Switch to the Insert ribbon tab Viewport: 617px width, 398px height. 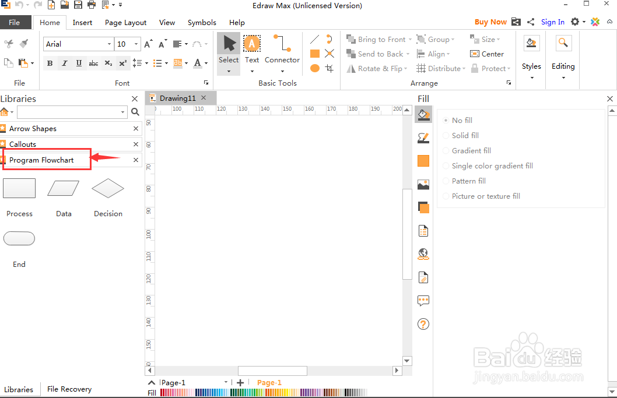pos(82,22)
